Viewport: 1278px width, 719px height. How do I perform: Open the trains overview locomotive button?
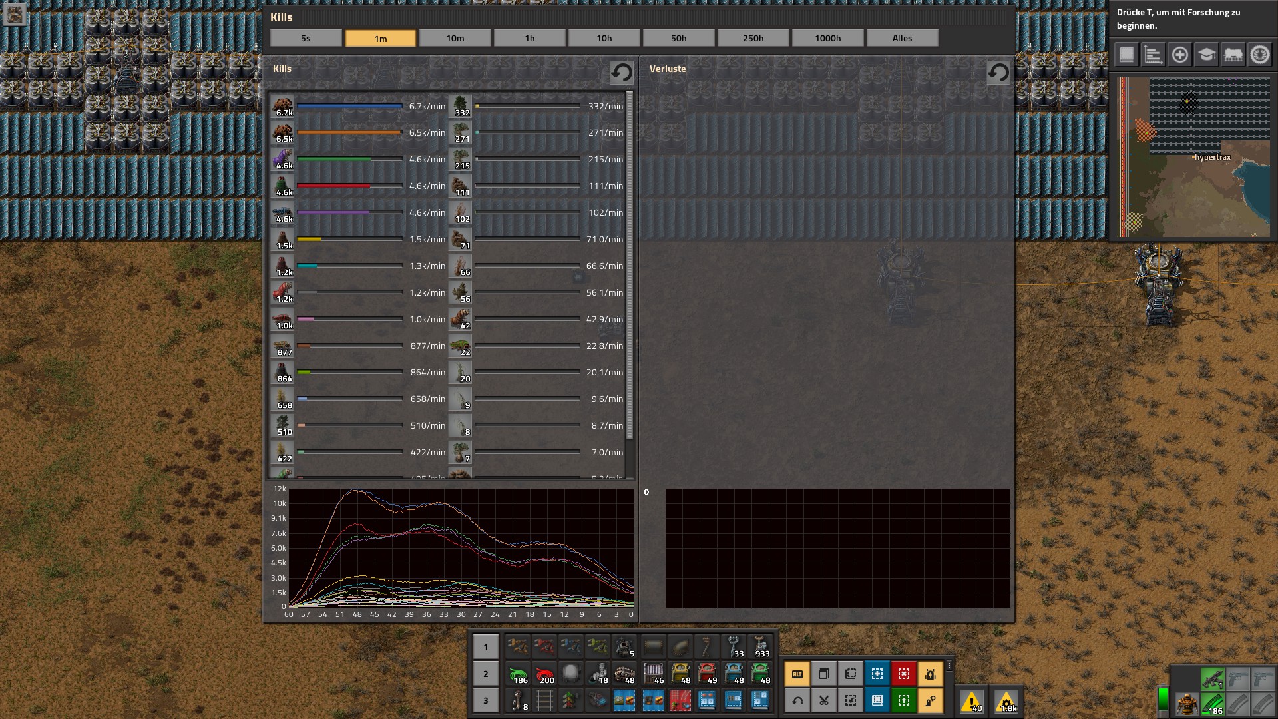click(x=1233, y=55)
